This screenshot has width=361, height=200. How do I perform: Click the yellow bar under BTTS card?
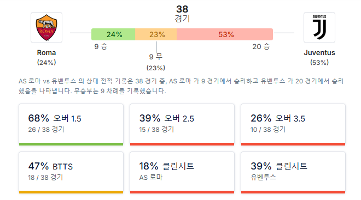click(71, 192)
